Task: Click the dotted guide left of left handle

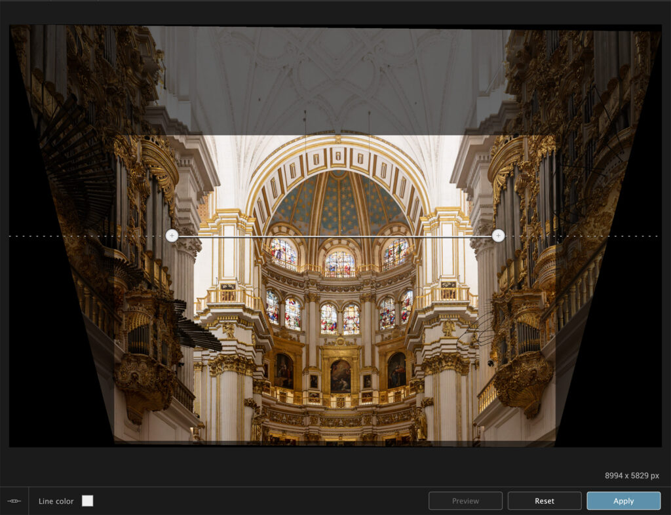Action: (85, 236)
